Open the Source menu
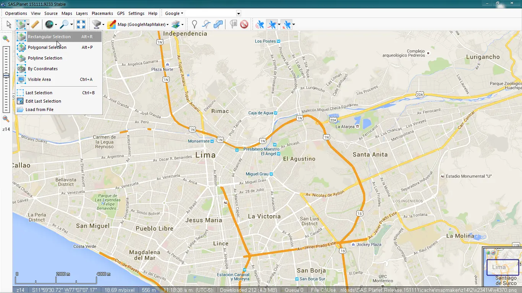Viewport: 522px width, 293px height. click(x=51, y=13)
